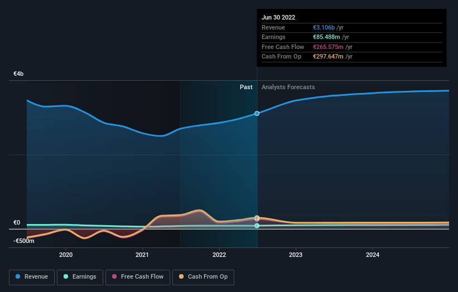
Task: Click the €265.575m free cash flow value
Action: (x=328, y=47)
